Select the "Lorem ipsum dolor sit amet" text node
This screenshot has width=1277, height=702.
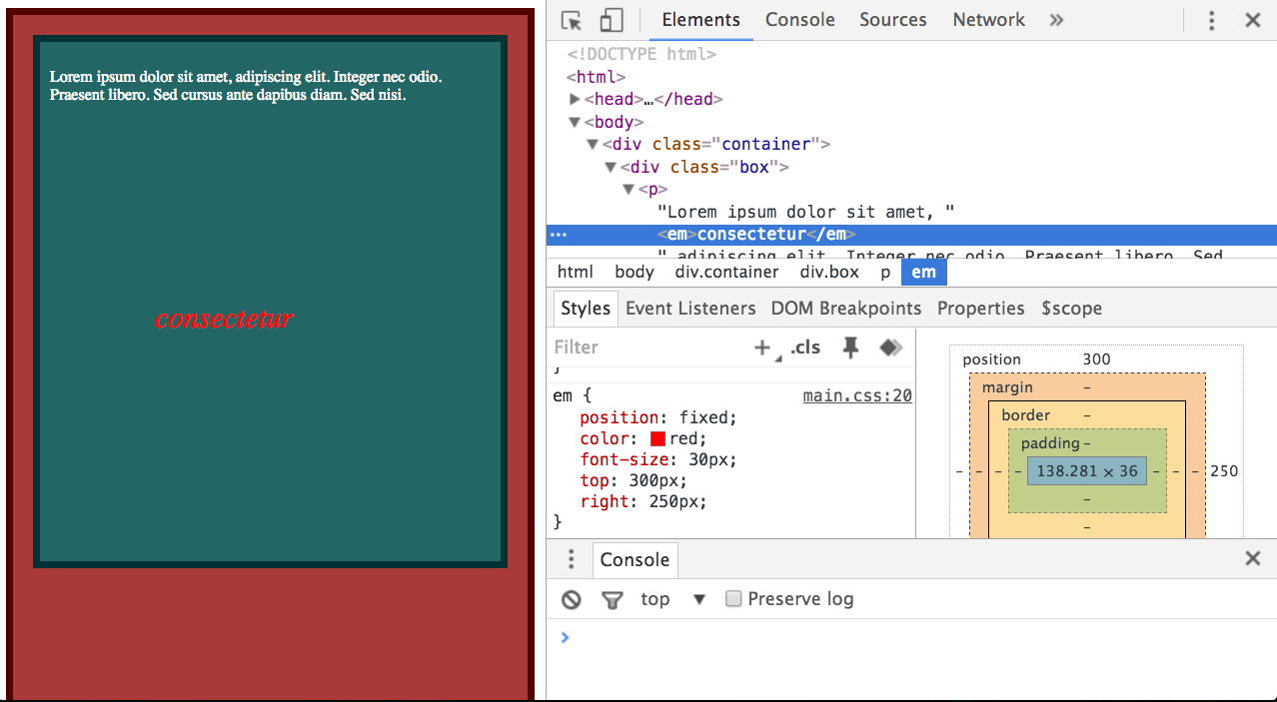click(805, 212)
